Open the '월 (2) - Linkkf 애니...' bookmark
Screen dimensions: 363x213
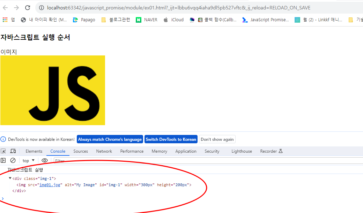(x=318, y=20)
